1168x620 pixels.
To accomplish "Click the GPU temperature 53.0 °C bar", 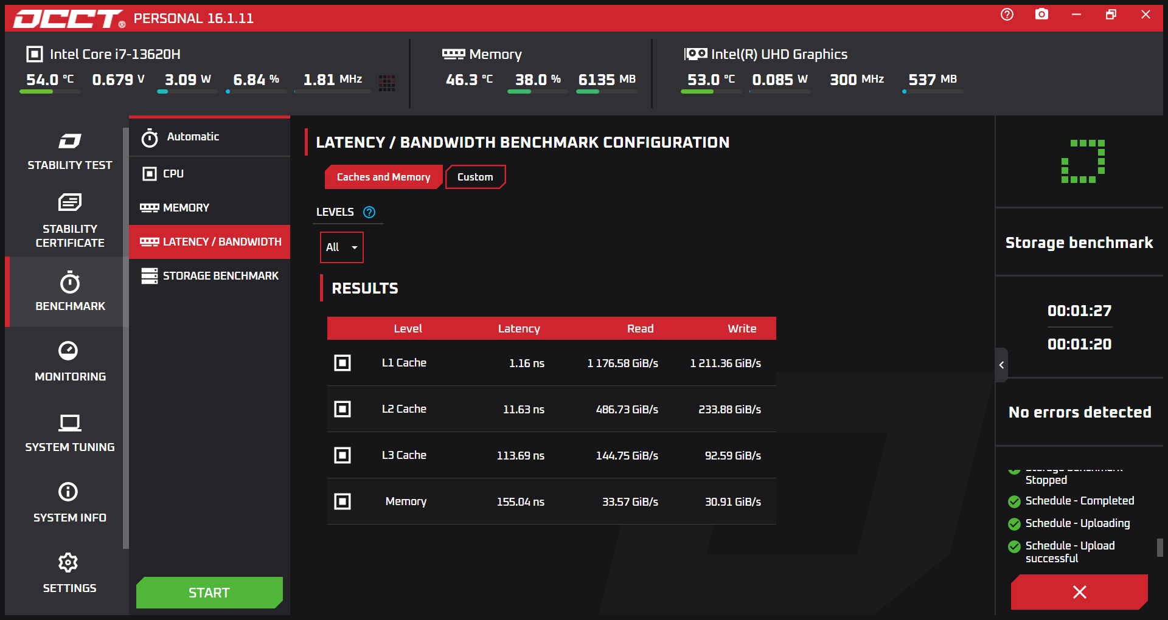I will (x=711, y=92).
